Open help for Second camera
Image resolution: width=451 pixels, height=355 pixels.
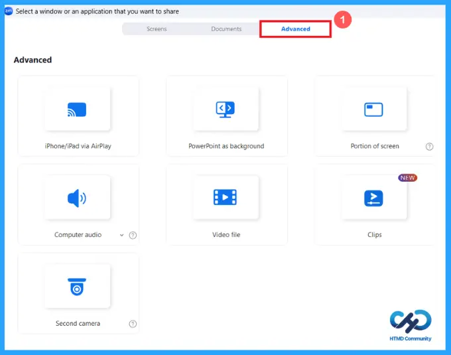pos(133,324)
